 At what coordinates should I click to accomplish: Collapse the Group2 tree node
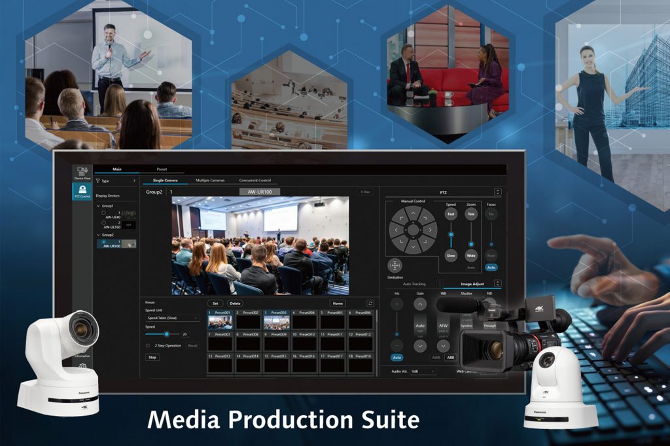[98, 235]
